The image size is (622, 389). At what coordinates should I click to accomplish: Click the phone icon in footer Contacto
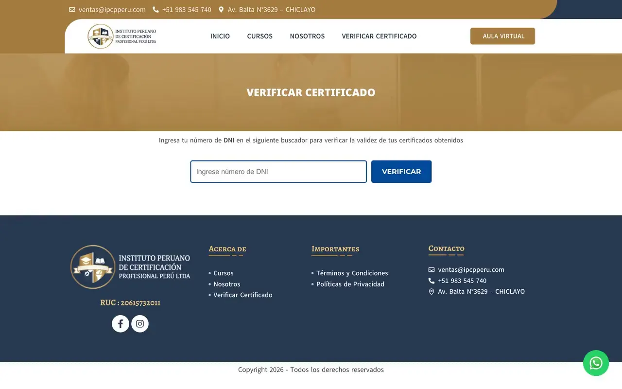click(x=432, y=281)
